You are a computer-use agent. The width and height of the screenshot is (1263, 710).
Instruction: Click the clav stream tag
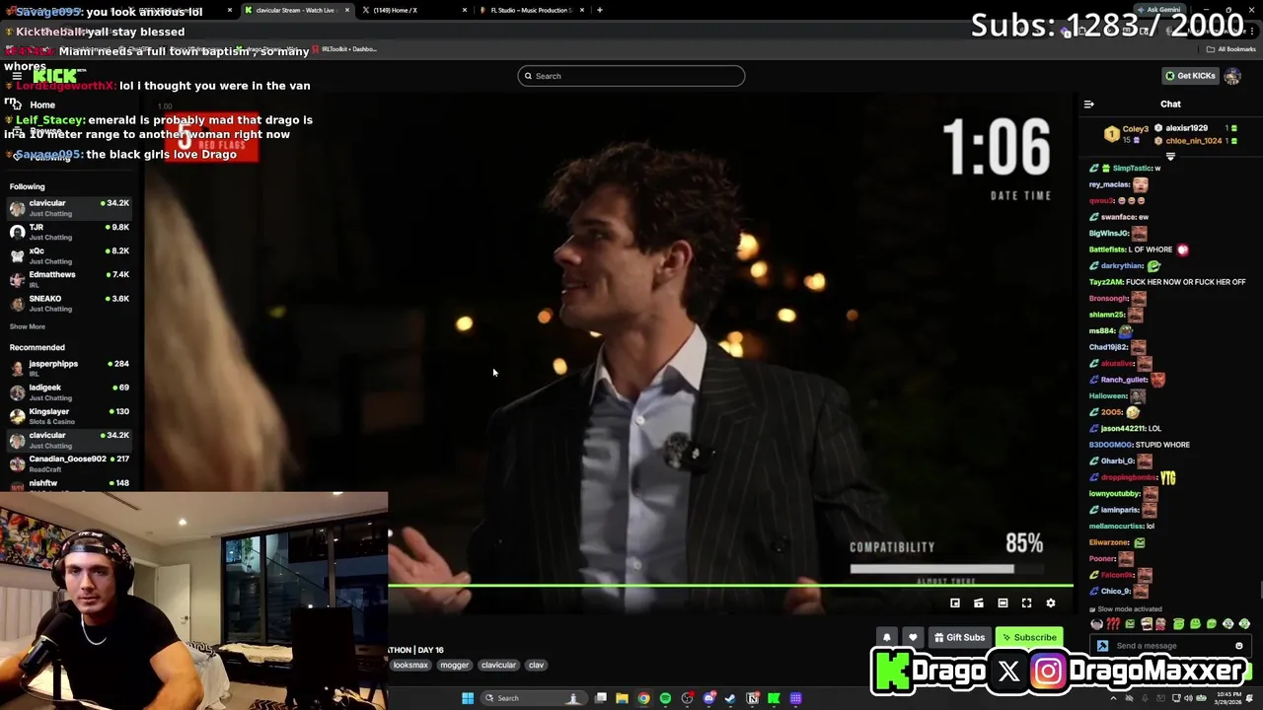[536, 665]
